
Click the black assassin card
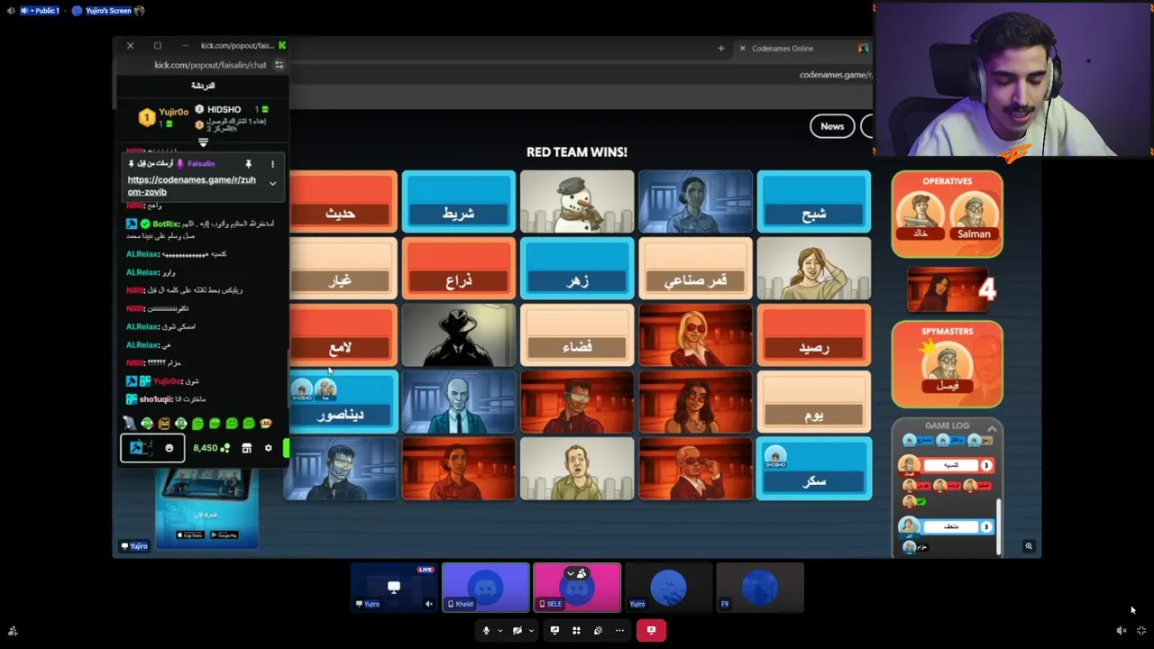[459, 335]
